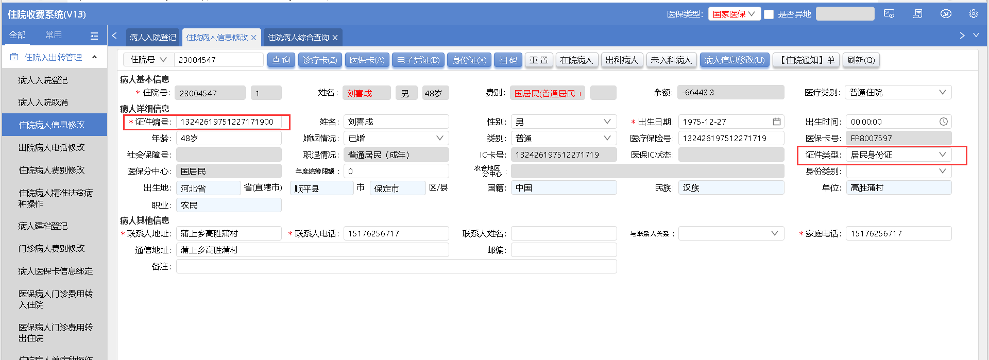Open 病人医保卡信息绑定 in the sidebar

tap(55, 271)
